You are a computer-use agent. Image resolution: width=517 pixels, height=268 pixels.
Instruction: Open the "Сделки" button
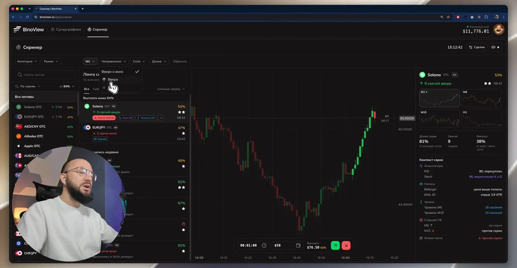pyautogui.click(x=477, y=47)
